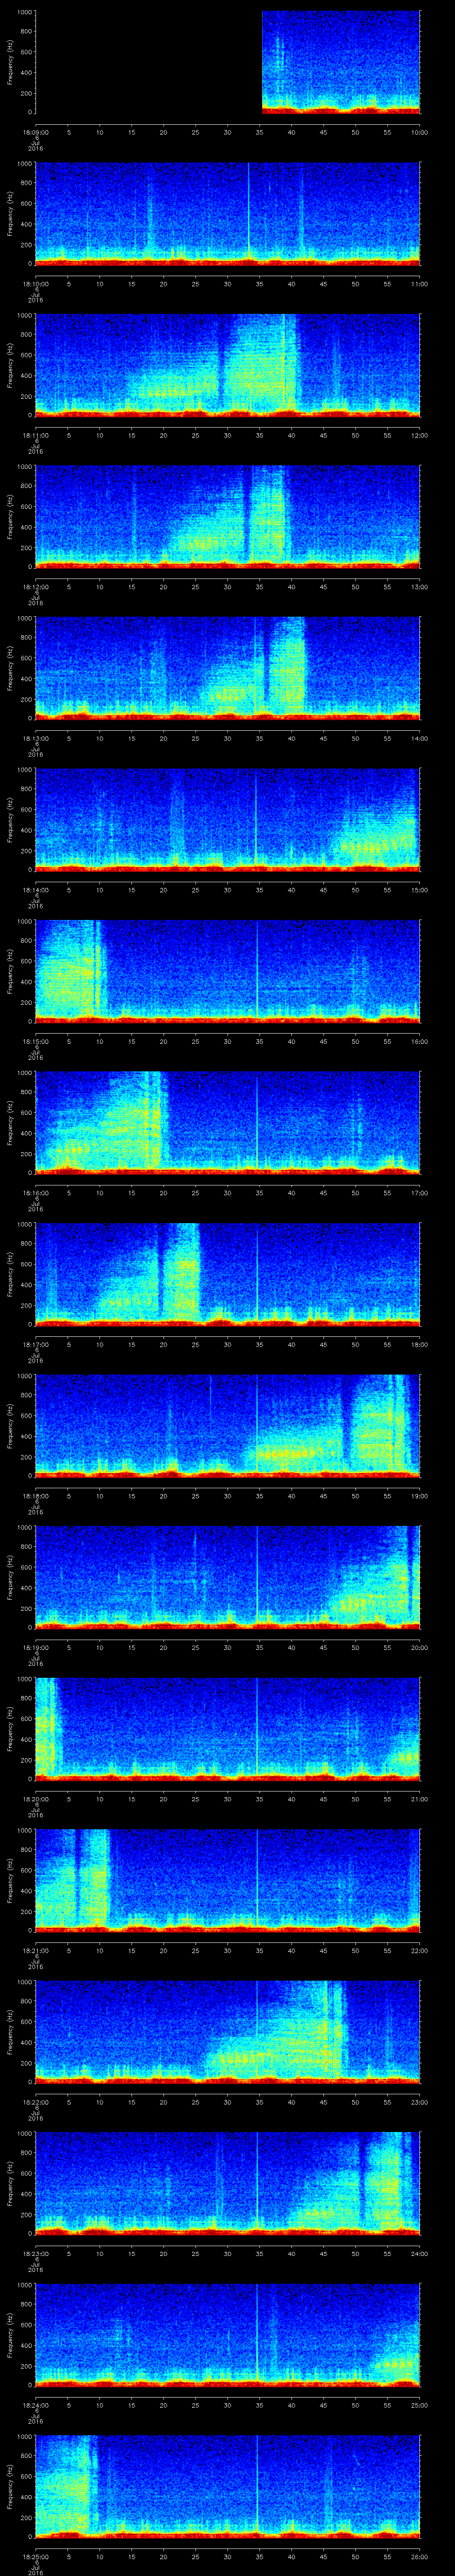Select the spectrogram panel starting at 18:22:00
The height and width of the screenshot is (2576, 455).
pos(228,2031)
